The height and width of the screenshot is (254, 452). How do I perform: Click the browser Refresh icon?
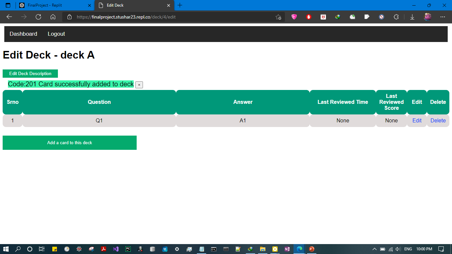38,17
